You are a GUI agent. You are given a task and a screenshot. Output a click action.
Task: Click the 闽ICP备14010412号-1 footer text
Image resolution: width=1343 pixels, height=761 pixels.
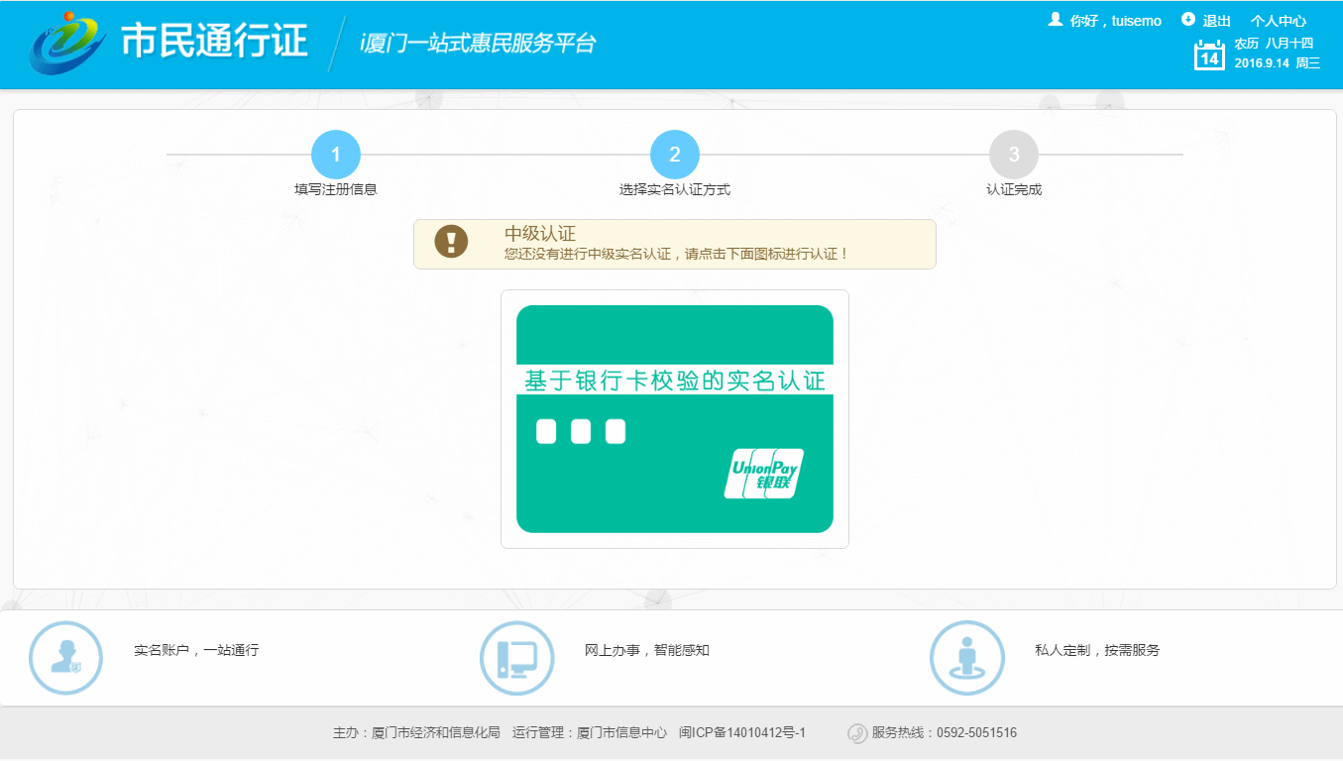click(x=742, y=733)
